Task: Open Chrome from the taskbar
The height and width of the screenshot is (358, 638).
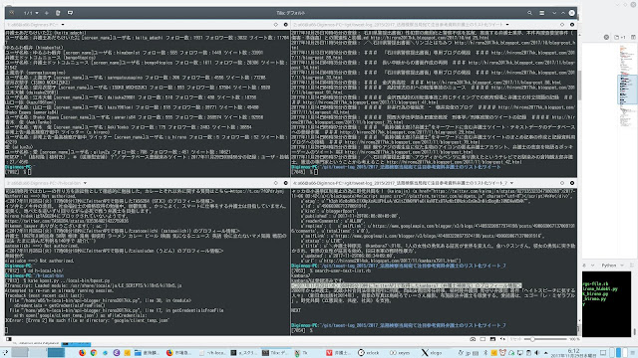Action: tap(94, 353)
